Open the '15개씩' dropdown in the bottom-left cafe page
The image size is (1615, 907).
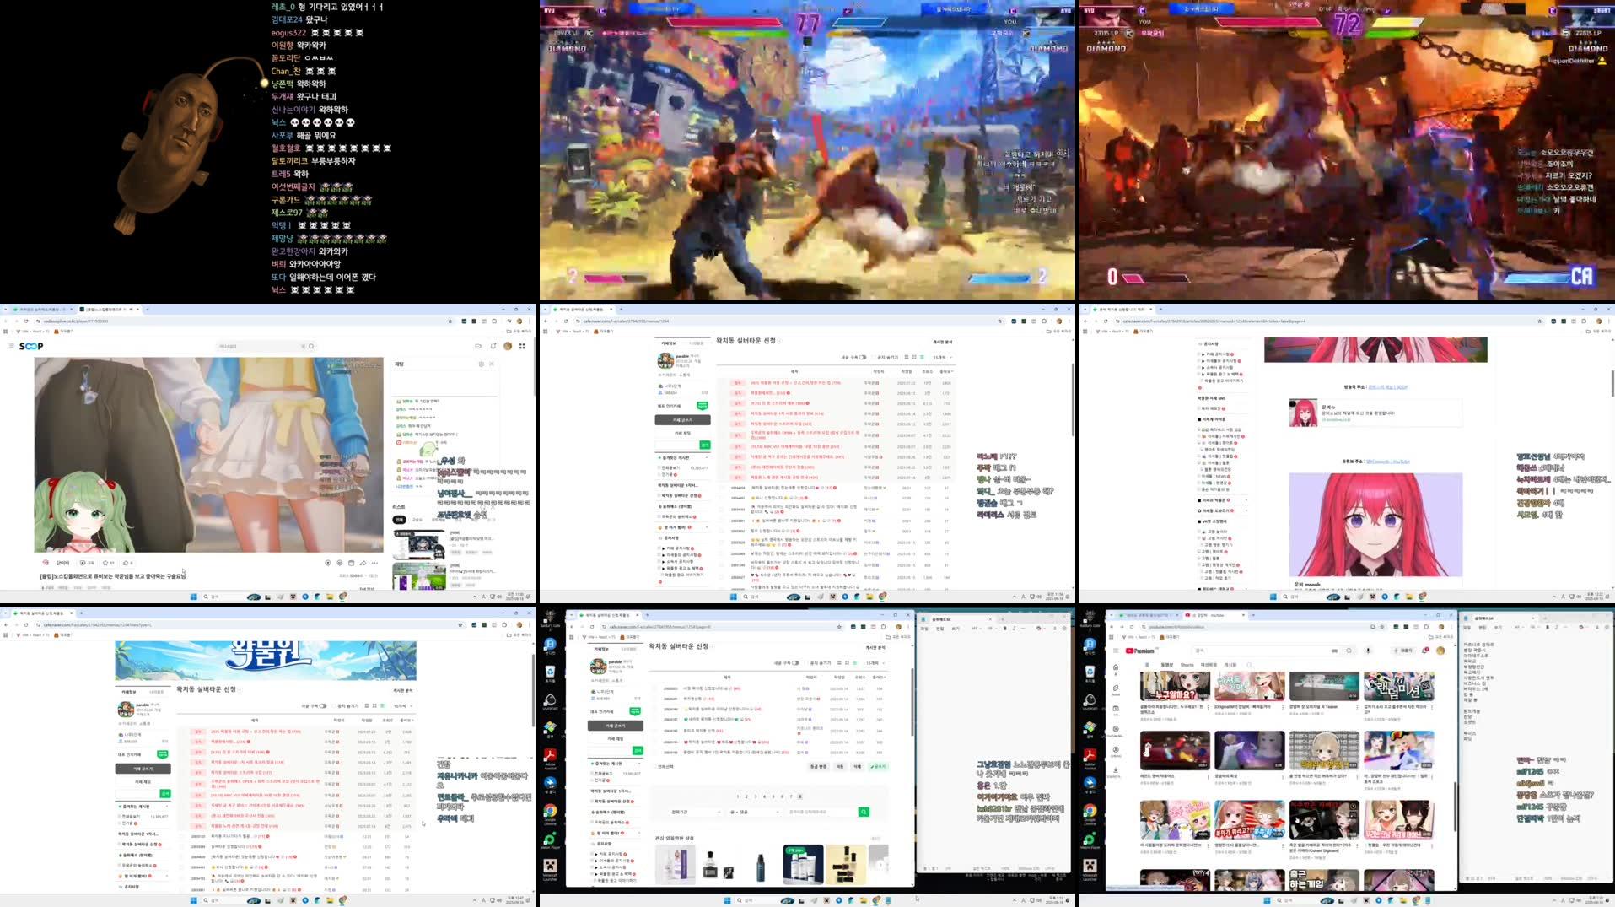pos(402,705)
